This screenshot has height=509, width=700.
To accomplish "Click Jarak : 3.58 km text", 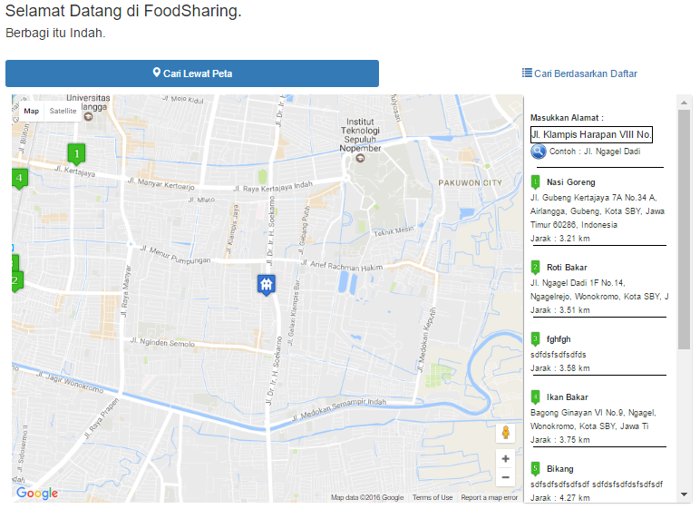I will pyautogui.click(x=560, y=368).
